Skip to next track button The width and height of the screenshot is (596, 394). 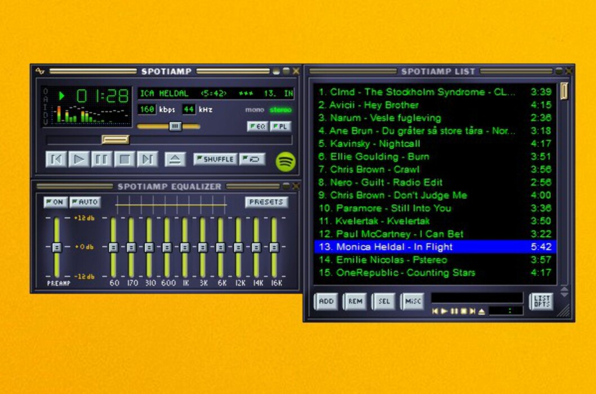(147, 160)
